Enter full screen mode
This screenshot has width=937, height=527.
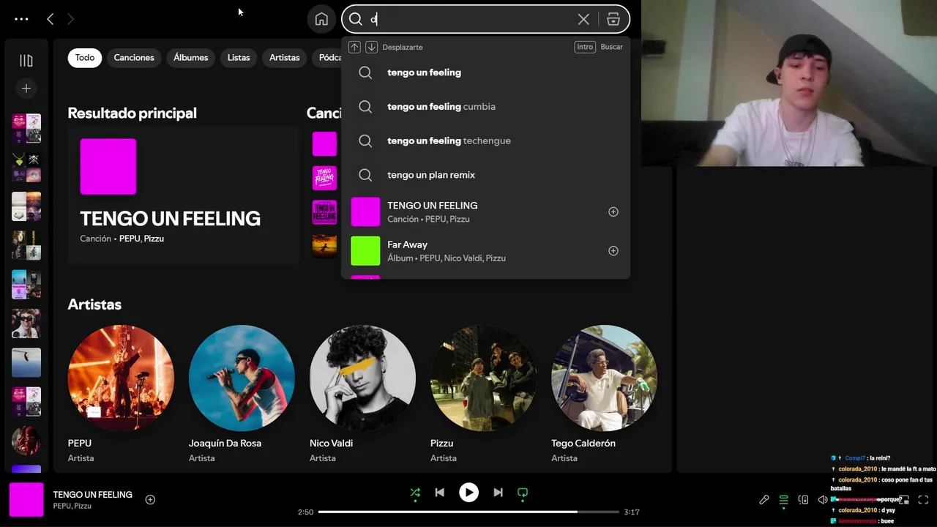coord(923,500)
